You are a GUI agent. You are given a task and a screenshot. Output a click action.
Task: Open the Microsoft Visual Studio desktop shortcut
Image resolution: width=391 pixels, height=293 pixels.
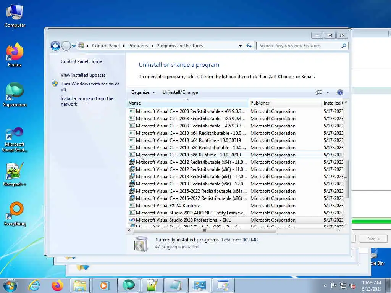tap(15, 140)
